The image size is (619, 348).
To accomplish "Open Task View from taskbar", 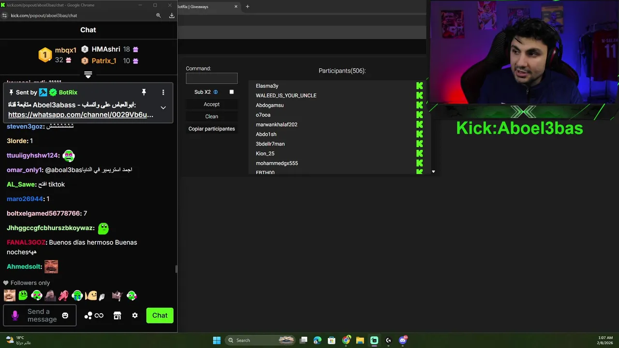I will [303, 340].
